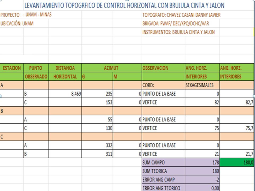255x191 pixels.
Task: Click azimuth value '130'
Action: click(x=97, y=128)
